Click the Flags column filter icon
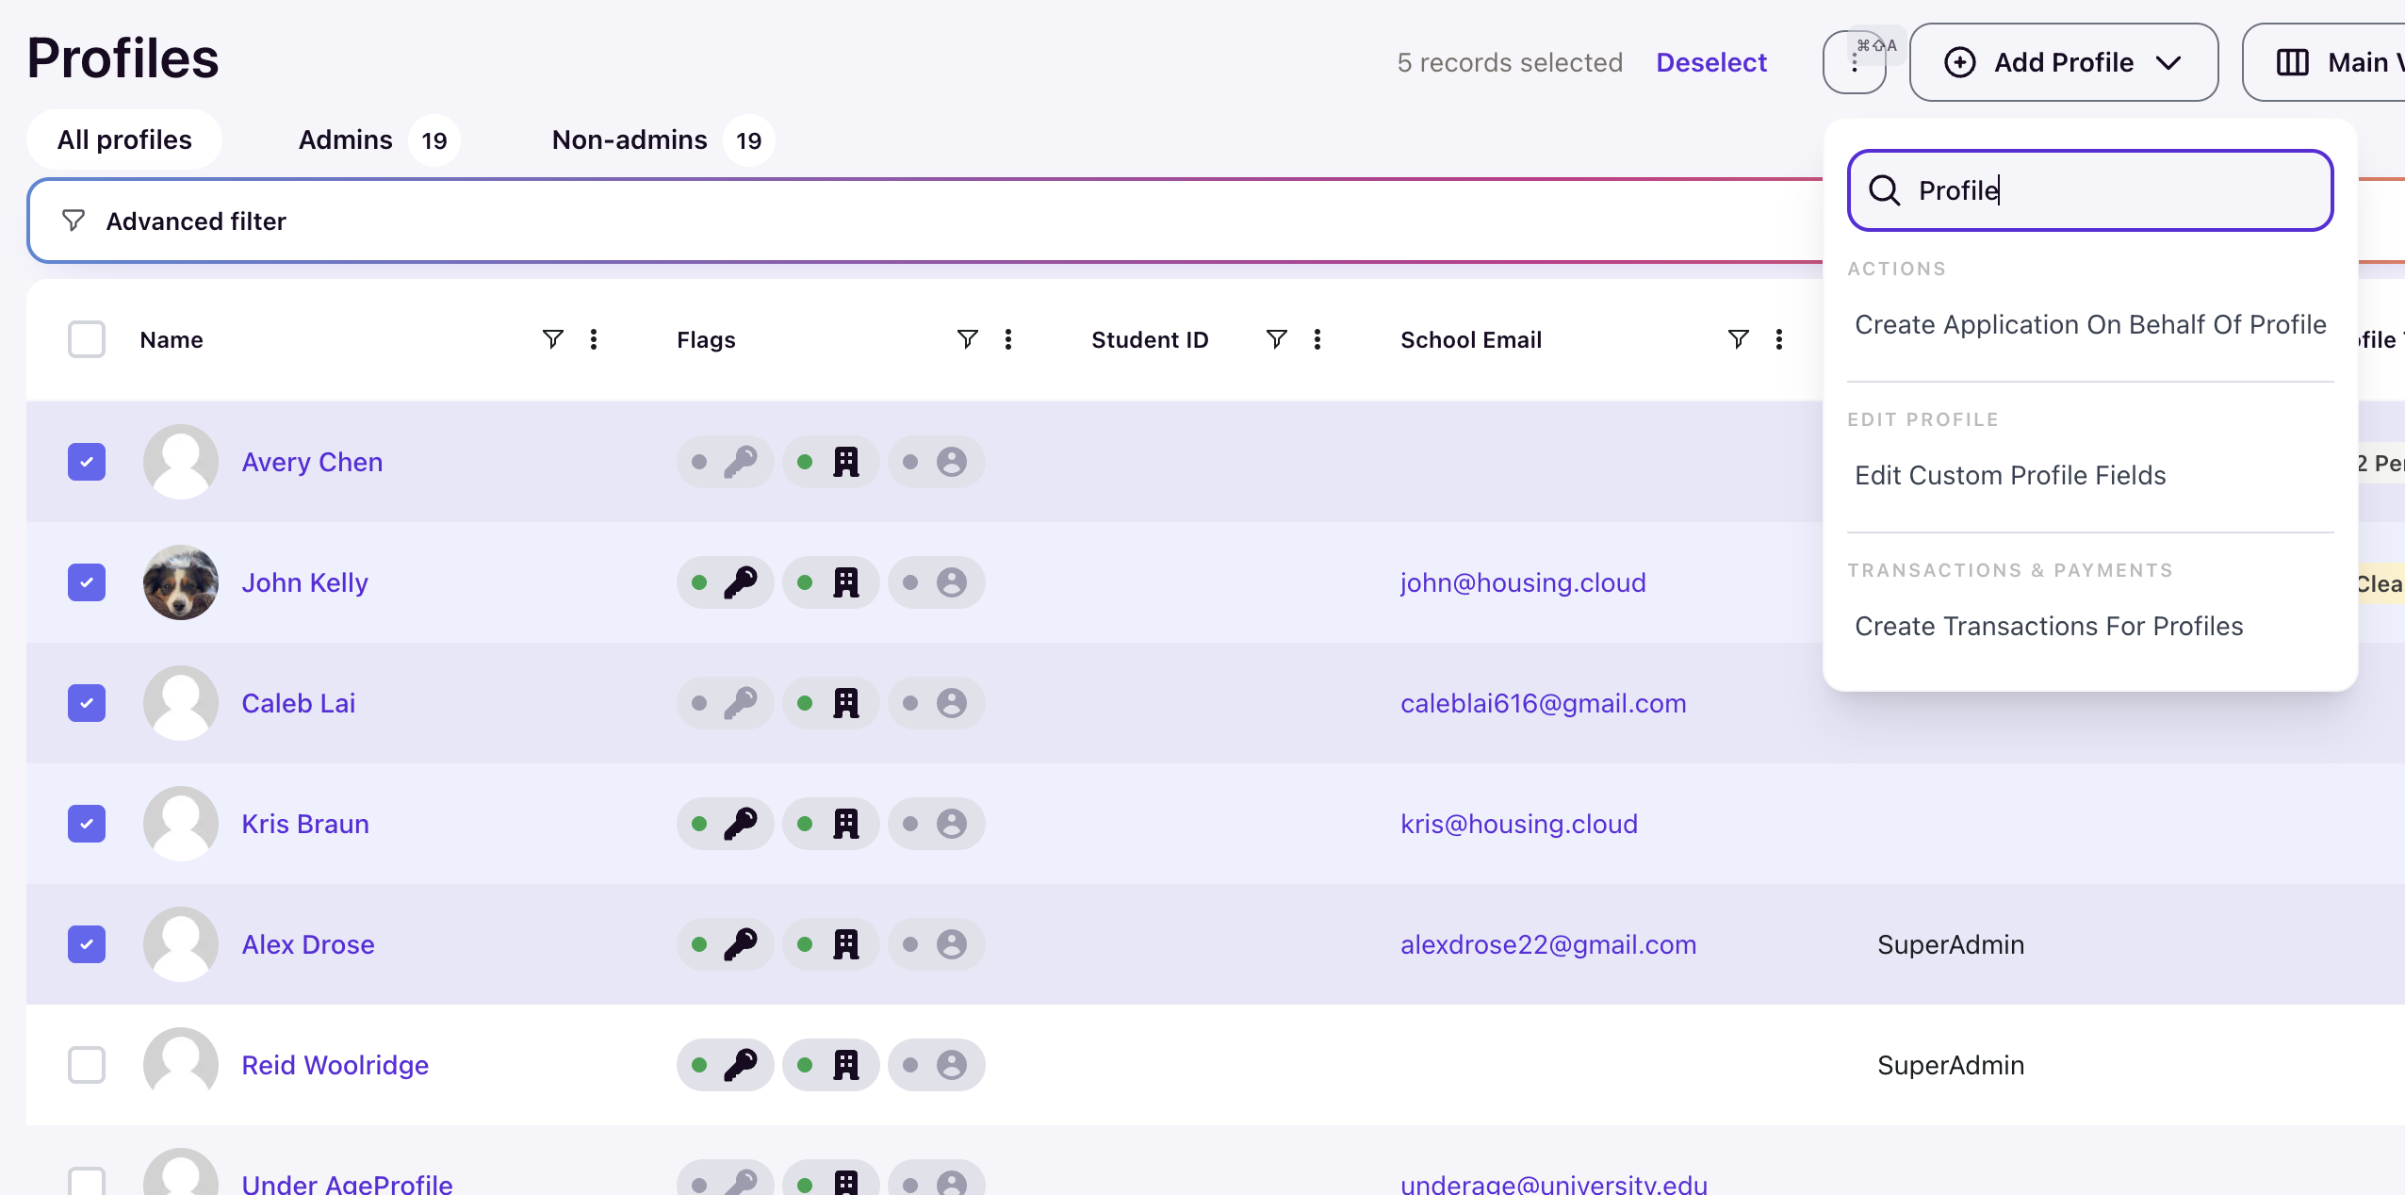Screen dimensions: 2405x1195 click(968, 339)
